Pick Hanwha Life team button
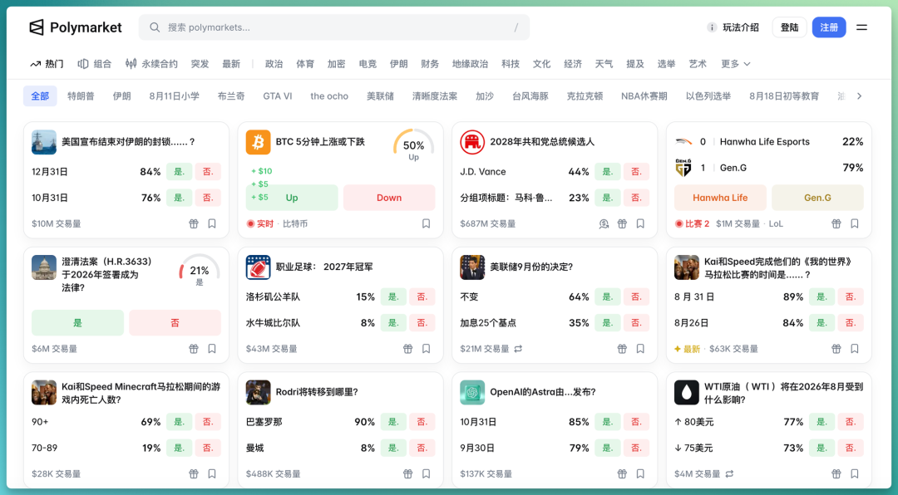Image resolution: width=898 pixels, height=495 pixels. pyautogui.click(x=720, y=198)
